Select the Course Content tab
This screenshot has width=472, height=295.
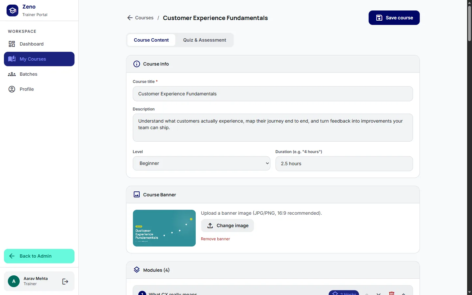[151, 40]
